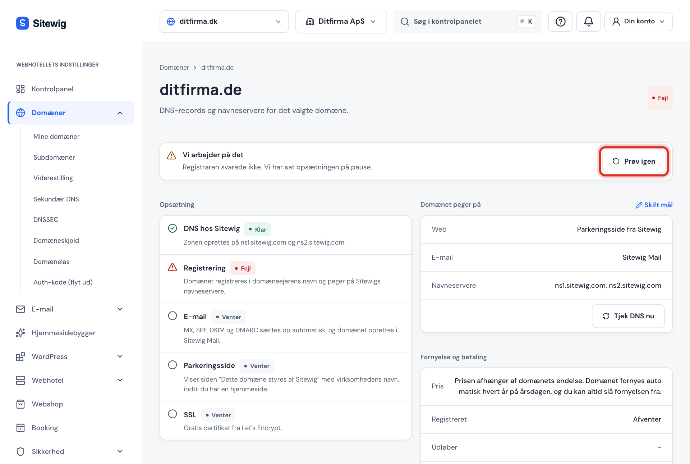Click the WordPress blocks icon
Viewport: 690px width, 464px height.
tap(20, 356)
